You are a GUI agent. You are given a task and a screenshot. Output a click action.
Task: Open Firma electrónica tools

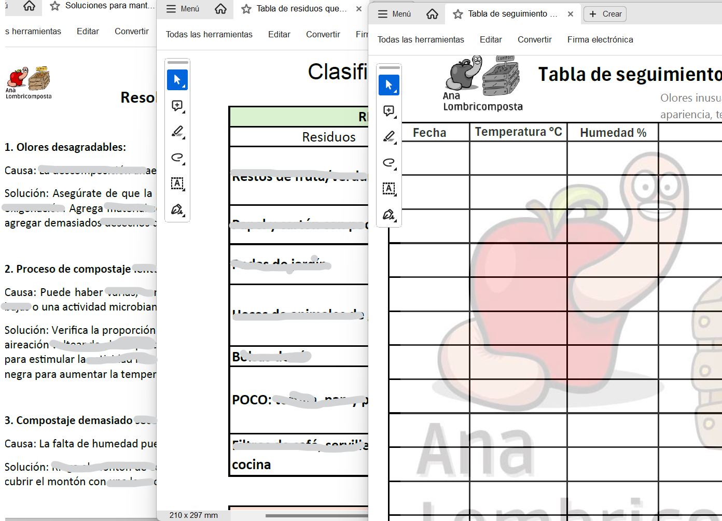[600, 39]
